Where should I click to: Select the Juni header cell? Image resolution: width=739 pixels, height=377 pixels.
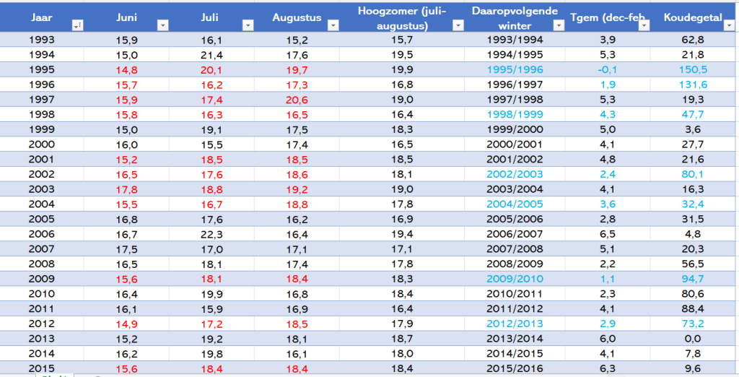tap(127, 18)
